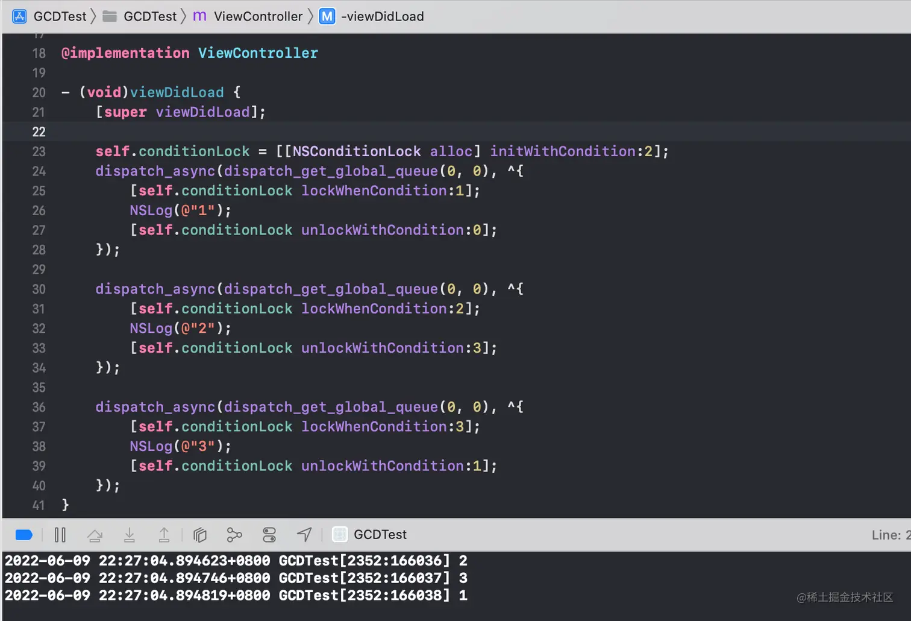Click the Step Into debug icon
Screen dimensions: 911x621
pos(130,535)
